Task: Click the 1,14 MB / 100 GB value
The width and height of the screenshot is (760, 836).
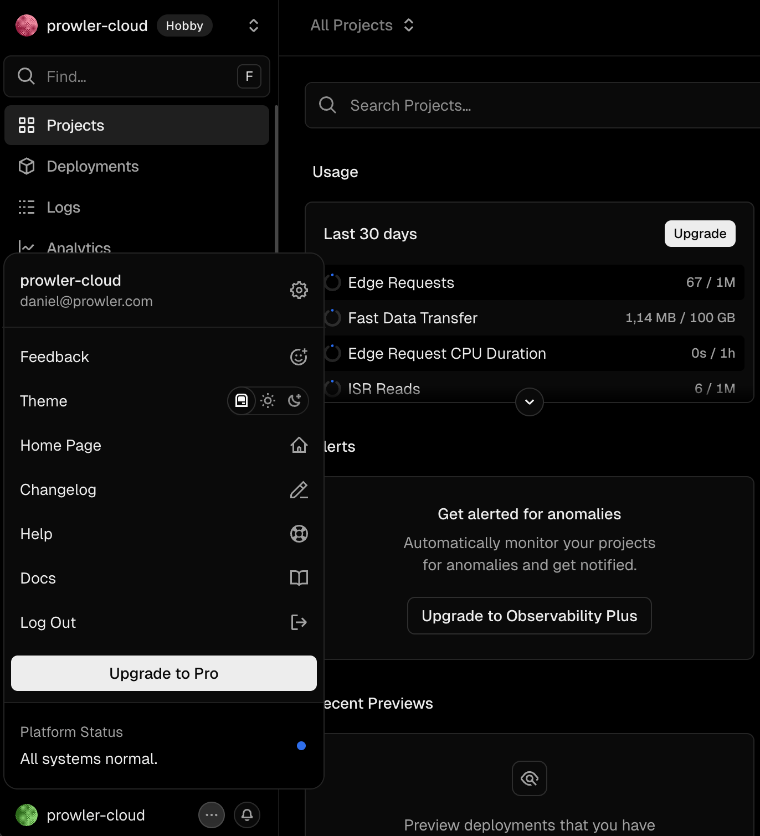Action: [680, 318]
